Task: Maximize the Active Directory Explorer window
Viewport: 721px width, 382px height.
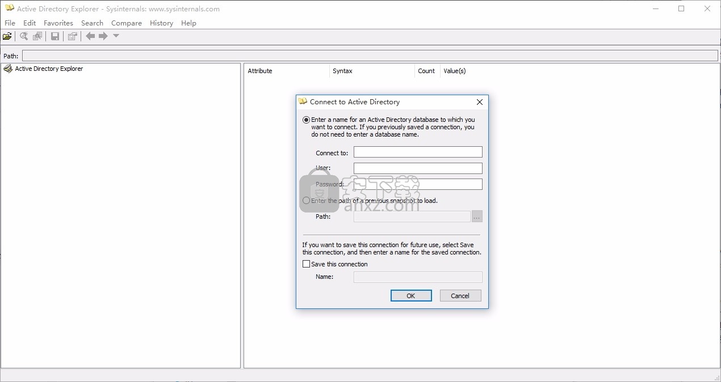Action: 681,9
